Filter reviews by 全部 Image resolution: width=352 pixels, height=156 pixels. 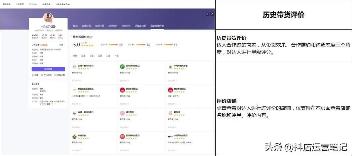pos(75,56)
